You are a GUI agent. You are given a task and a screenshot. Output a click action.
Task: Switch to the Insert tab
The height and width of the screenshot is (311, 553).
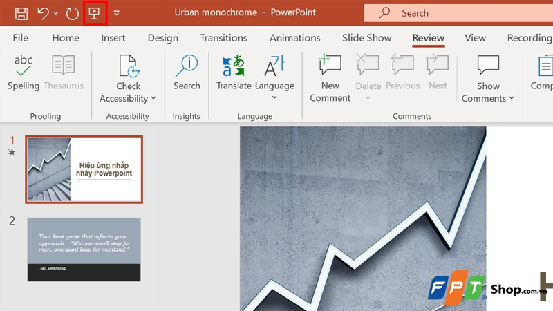point(113,38)
